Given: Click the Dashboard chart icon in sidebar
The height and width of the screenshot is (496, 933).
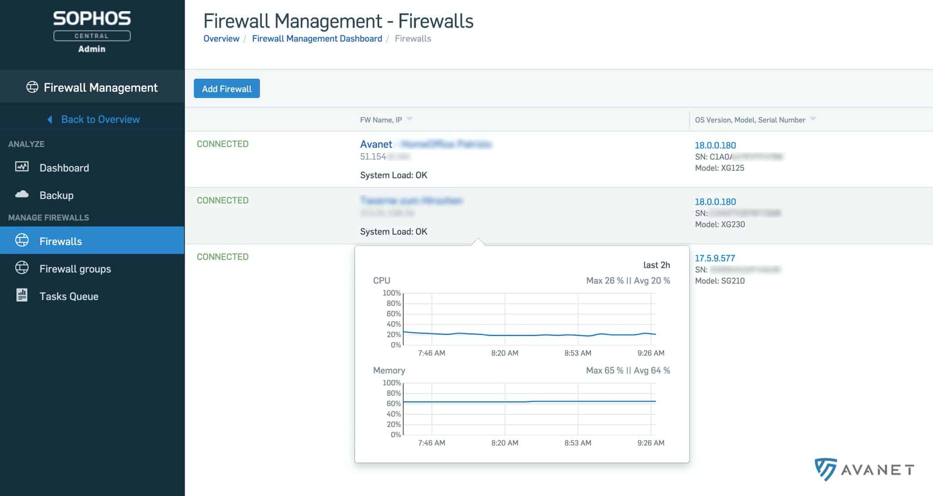Looking at the screenshot, I should click(22, 167).
